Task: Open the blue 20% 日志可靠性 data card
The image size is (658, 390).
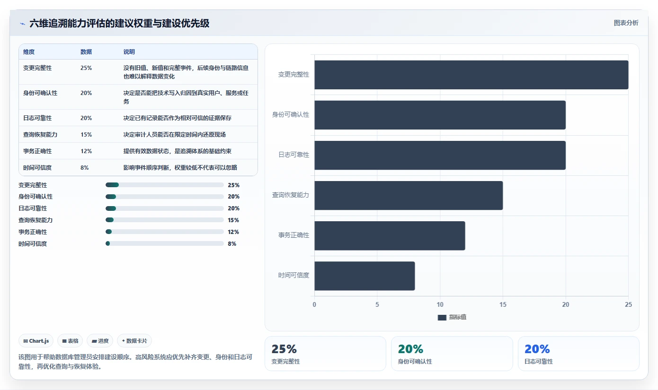Action: (578, 354)
